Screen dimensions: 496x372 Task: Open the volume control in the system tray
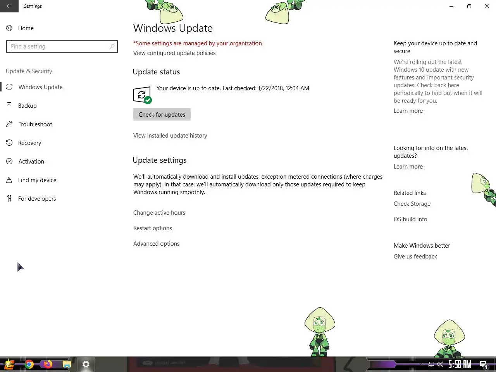click(440, 364)
